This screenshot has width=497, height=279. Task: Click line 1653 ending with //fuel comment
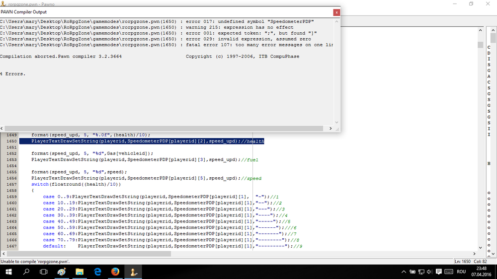(x=145, y=160)
